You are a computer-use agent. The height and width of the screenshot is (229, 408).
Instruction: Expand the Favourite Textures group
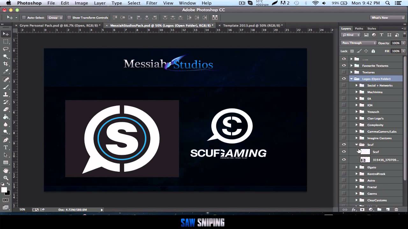point(352,66)
